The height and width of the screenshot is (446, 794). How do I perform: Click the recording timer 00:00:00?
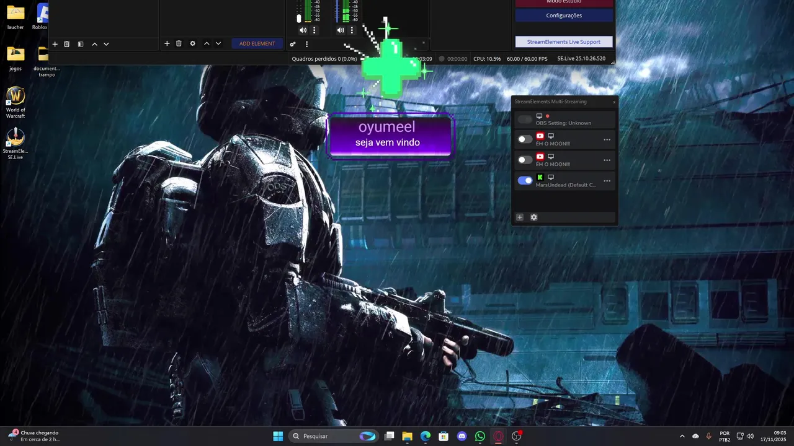[457, 59]
